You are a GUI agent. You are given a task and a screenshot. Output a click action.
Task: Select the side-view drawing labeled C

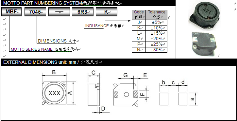click(94, 94)
